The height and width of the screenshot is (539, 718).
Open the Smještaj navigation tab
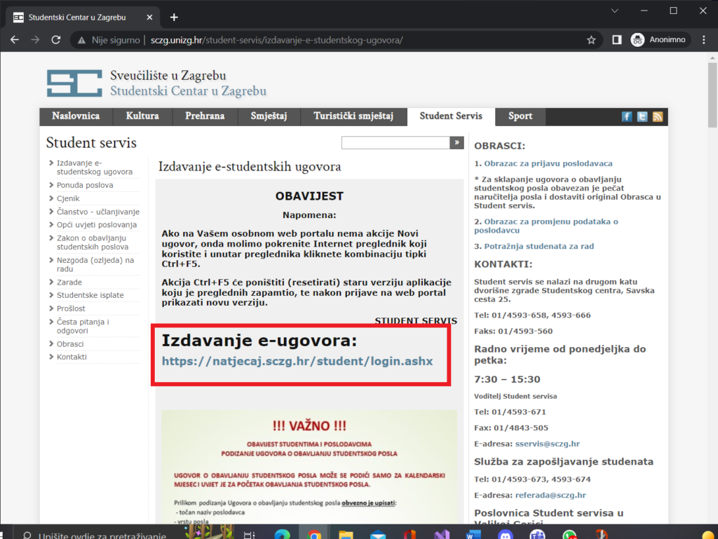click(269, 116)
